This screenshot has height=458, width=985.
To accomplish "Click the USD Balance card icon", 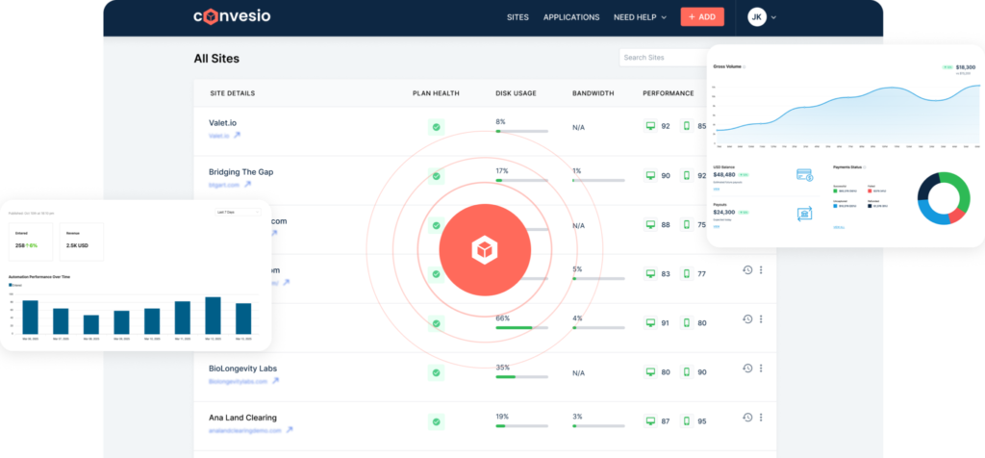I will coord(804,175).
